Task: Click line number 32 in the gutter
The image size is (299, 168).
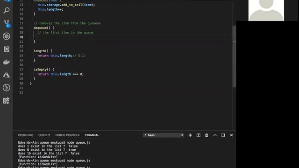Action: [x=21, y=93]
